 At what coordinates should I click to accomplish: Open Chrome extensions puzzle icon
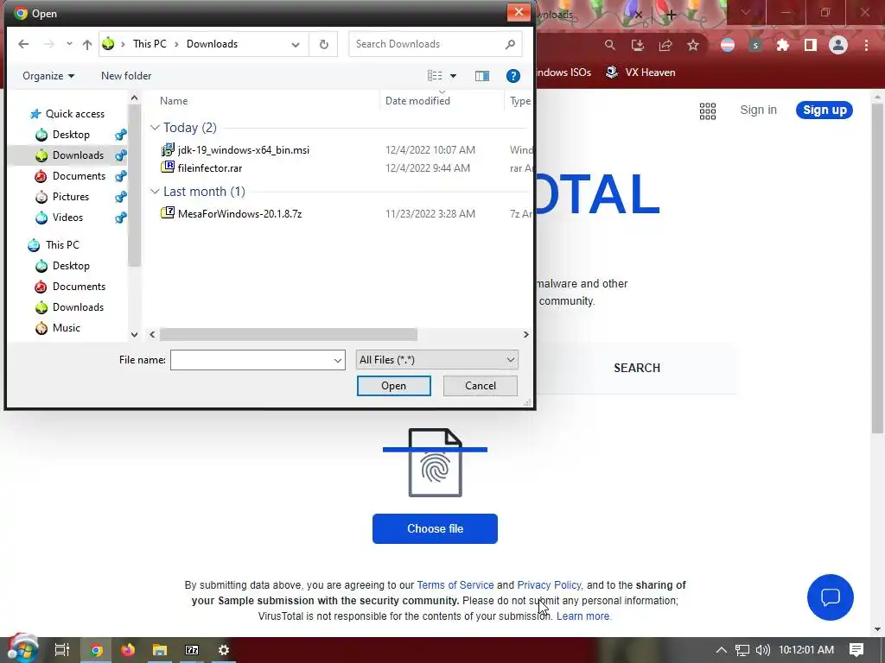[x=782, y=45]
